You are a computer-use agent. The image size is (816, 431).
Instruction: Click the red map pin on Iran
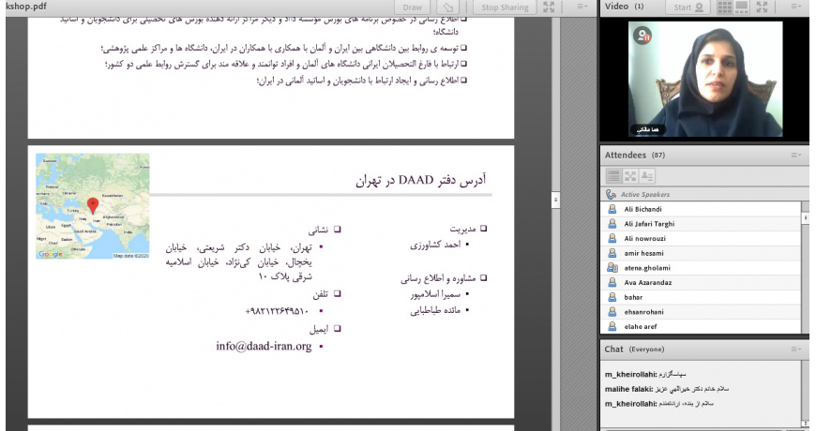(93, 206)
